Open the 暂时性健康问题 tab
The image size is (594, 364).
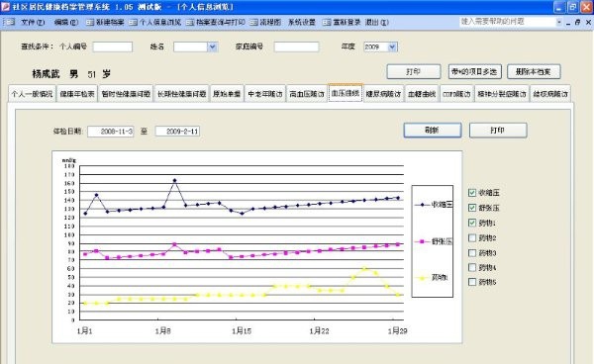[126, 94]
